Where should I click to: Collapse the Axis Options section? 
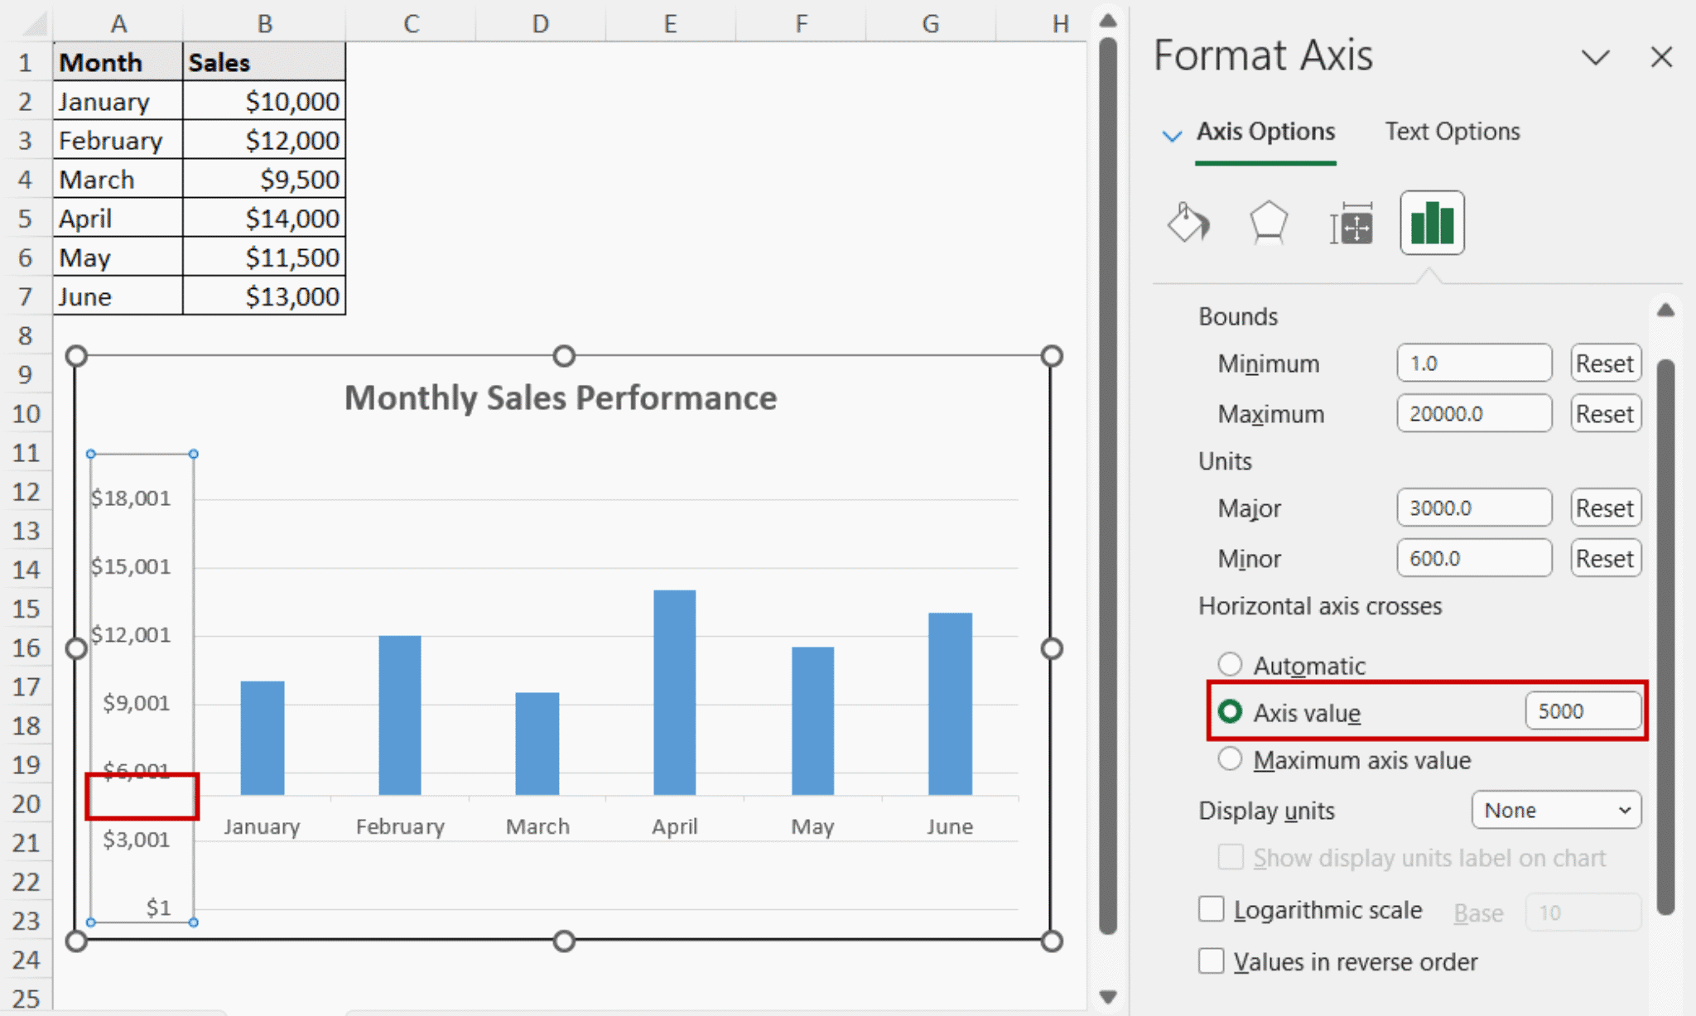[x=1173, y=135]
